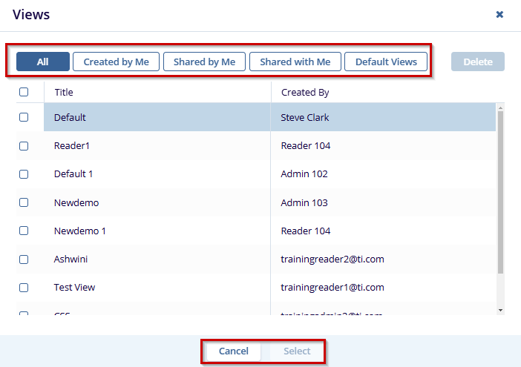Viewport: 521px width, 367px height.
Task: Show views in Shared with Me
Action: (x=295, y=62)
